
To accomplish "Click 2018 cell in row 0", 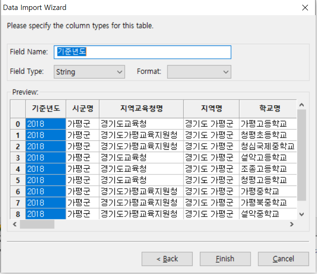I will [46, 124].
